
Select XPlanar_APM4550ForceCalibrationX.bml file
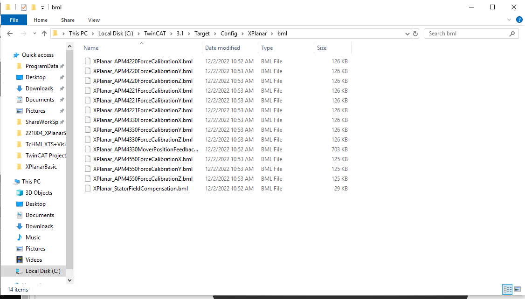pyautogui.click(x=143, y=159)
